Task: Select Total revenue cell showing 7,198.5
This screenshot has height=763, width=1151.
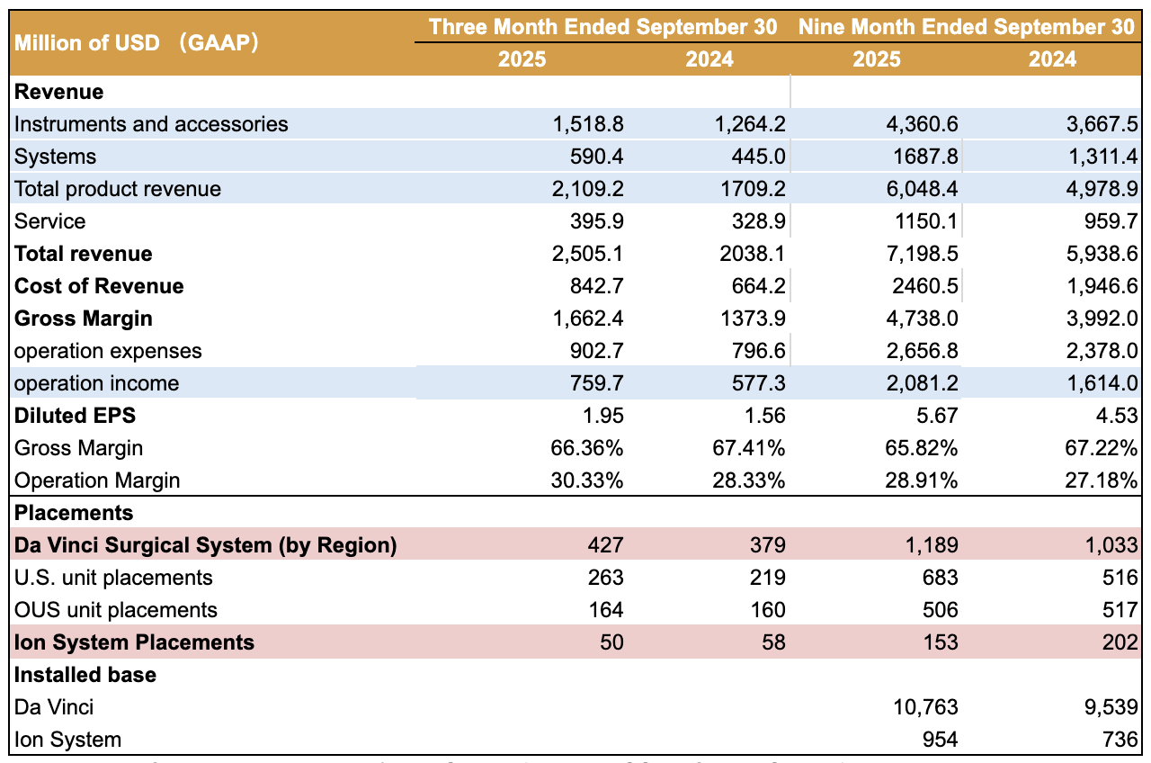Action: point(923,254)
